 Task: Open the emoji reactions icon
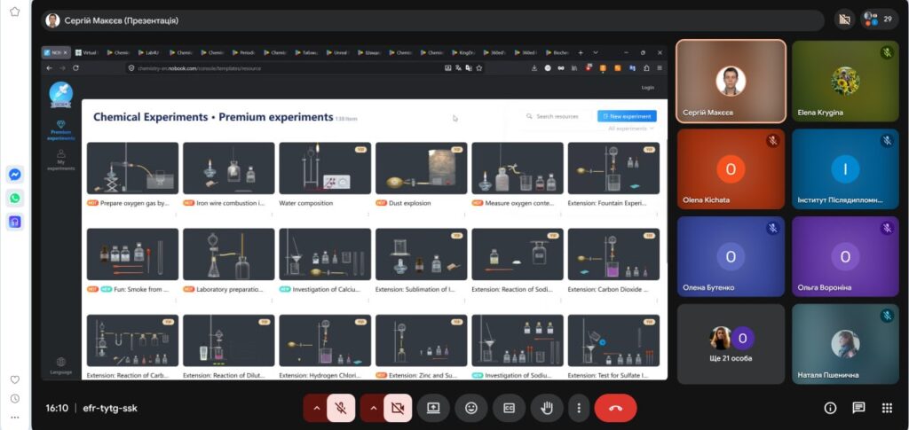[x=471, y=408]
